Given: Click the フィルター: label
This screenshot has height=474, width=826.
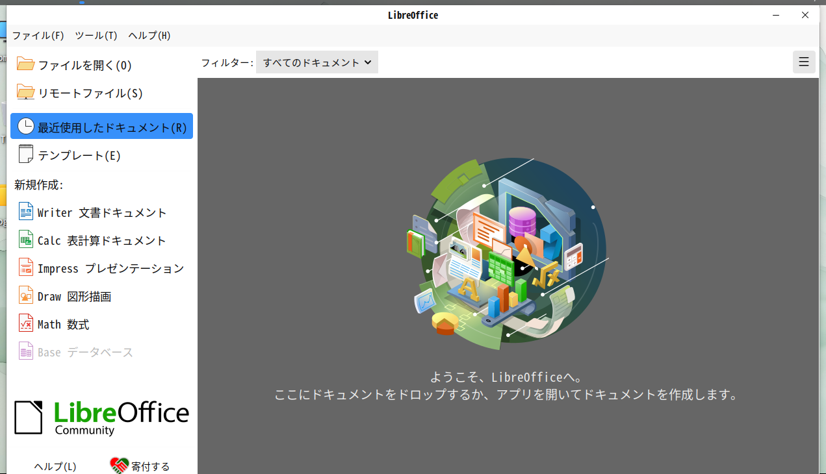Looking at the screenshot, I should [x=227, y=63].
